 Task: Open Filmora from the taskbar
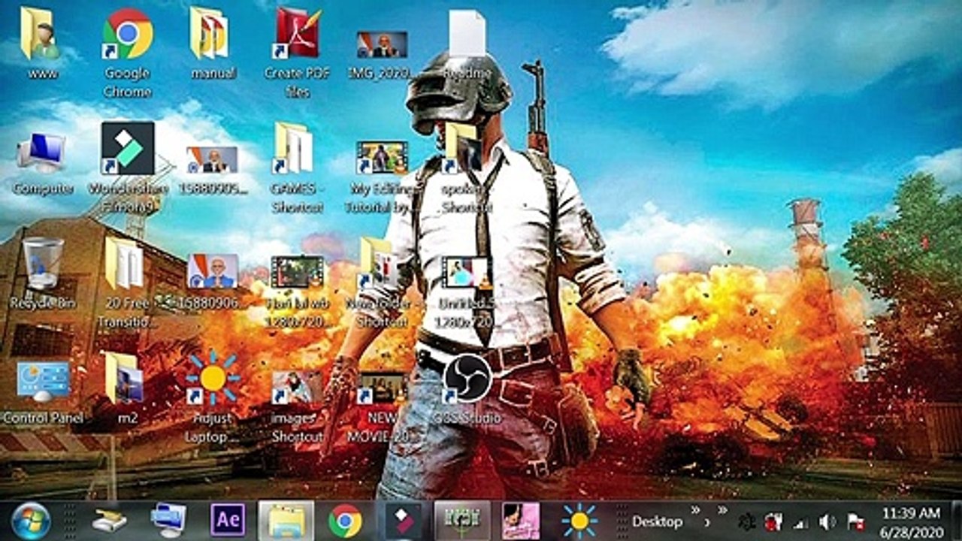coord(404,521)
